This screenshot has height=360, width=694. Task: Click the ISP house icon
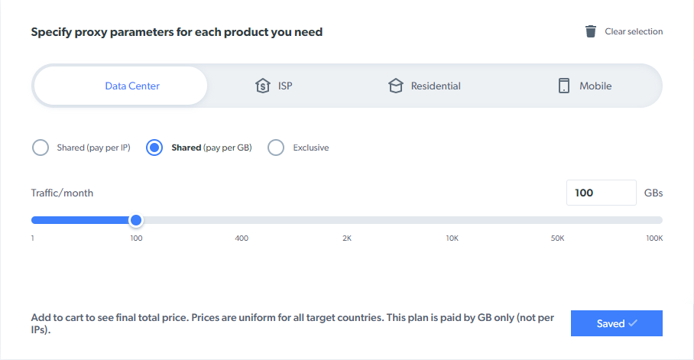click(x=262, y=86)
